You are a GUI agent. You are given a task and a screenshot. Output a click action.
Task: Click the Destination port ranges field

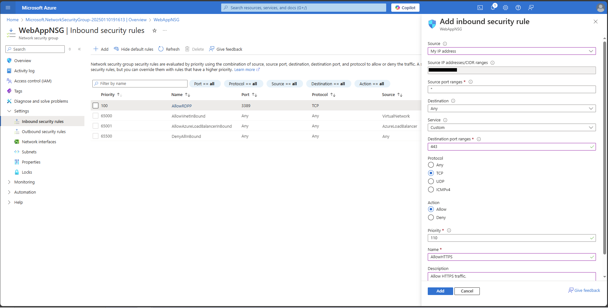pos(512,147)
